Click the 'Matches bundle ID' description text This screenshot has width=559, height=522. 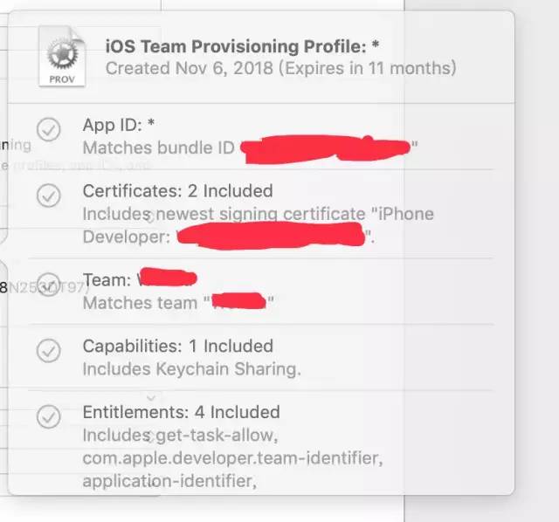(158, 148)
